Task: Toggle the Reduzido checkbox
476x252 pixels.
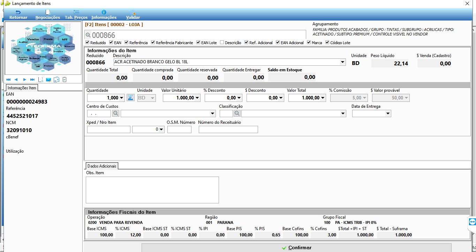Action: (88, 42)
